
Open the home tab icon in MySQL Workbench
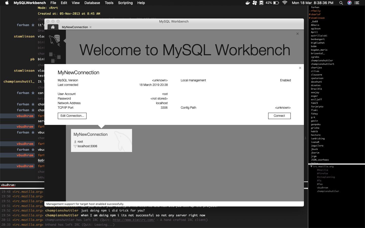53,27
